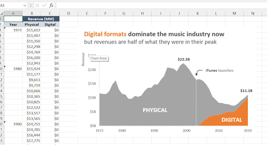267x145 pixels.
Task: Select the cell containing 1980
Action: tap(13, 69)
